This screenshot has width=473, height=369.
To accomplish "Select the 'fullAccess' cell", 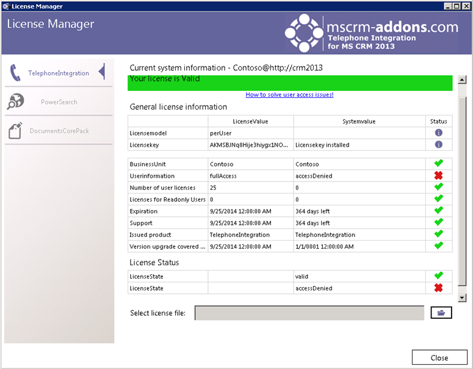I will click(250, 176).
